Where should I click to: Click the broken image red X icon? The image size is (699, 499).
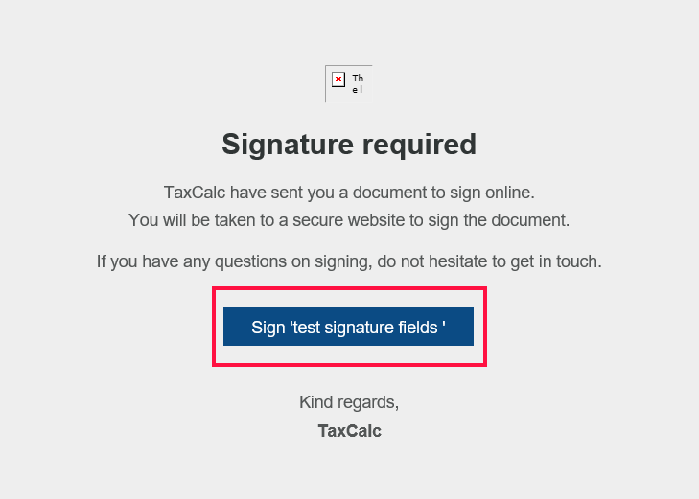(338, 79)
